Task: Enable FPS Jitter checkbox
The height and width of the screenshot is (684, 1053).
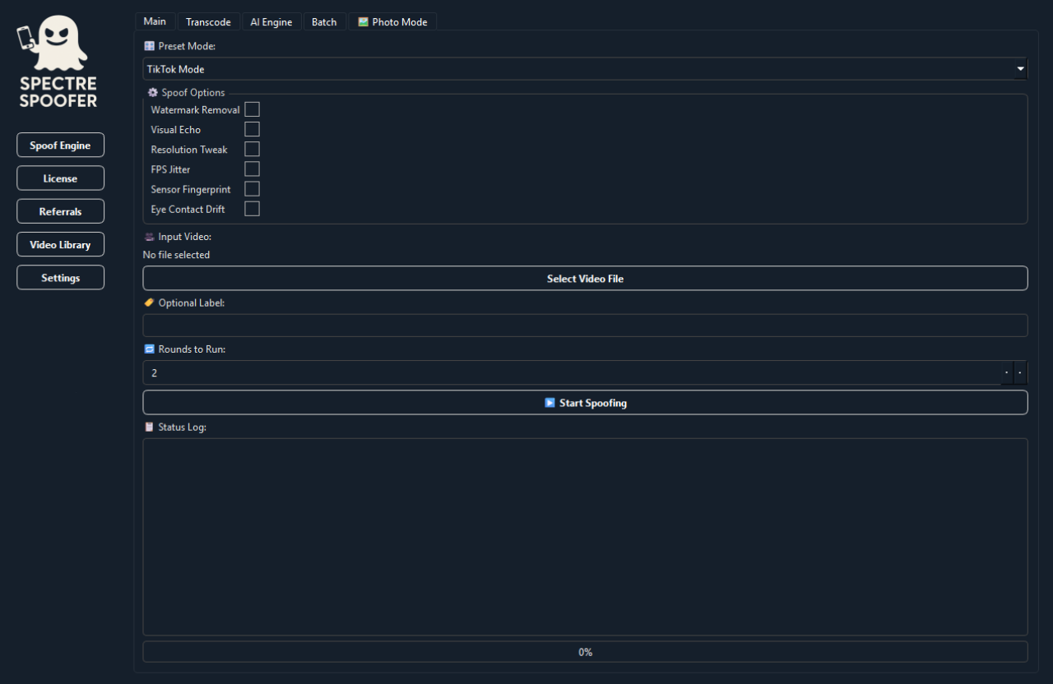Action: point(253,169)
